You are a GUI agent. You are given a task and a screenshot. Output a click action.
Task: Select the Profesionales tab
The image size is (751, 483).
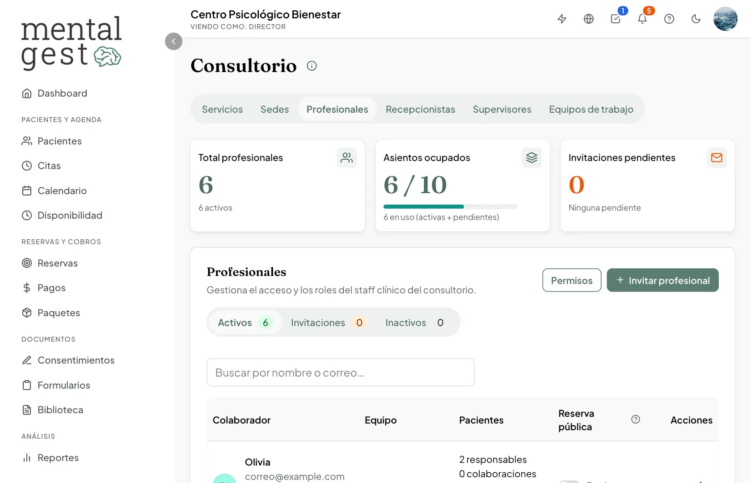[338, 109]
